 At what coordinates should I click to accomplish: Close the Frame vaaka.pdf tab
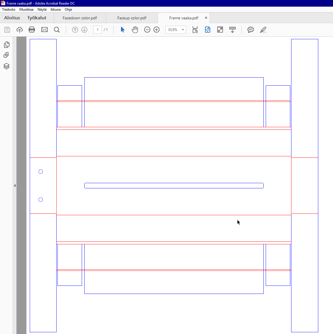[x=206, y=18]
